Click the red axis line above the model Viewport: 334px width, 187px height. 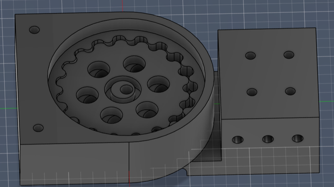coord(122,6)
